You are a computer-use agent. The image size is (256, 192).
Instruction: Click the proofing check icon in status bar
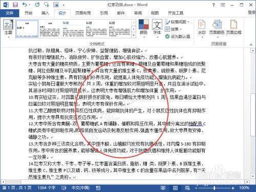tap(64, 188)
